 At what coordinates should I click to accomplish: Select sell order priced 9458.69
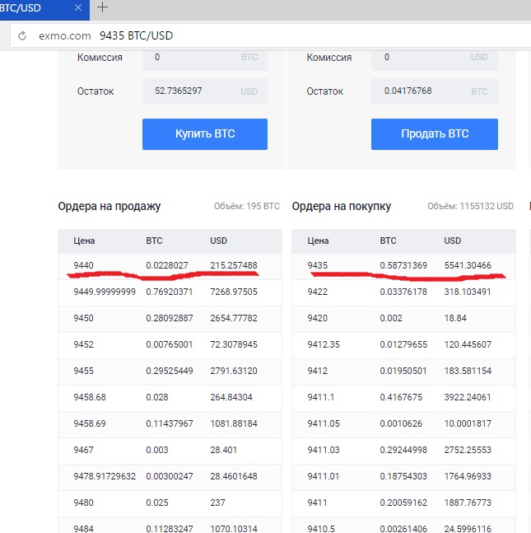[170, 424]
